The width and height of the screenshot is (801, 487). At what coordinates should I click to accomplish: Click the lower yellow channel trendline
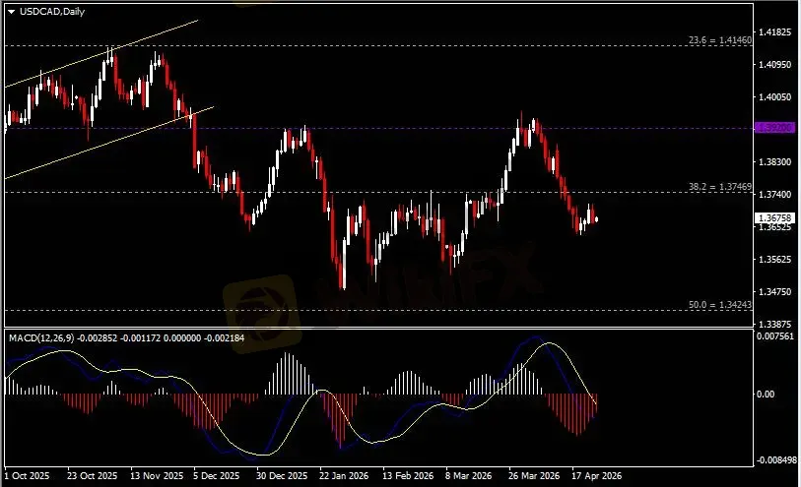tap(109, 143)
